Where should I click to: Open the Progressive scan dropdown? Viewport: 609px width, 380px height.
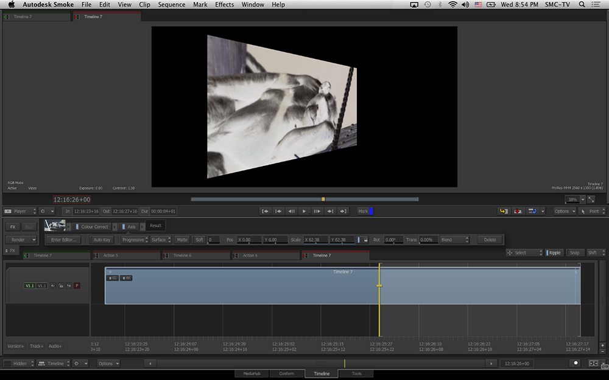[x=133, y=240]
